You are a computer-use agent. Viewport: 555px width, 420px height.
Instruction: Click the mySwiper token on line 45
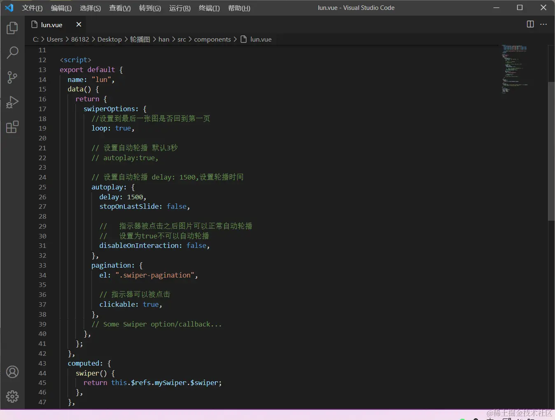click(x=170, y=383)
